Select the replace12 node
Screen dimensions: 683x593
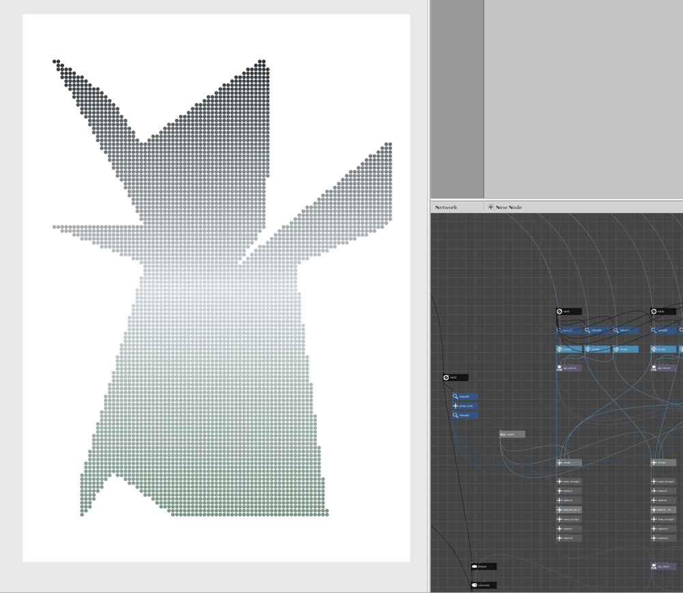click(663, 538)
